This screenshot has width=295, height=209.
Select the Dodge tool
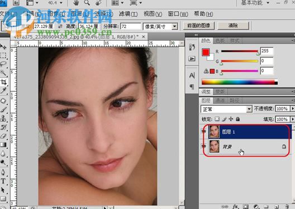coord(3,162)
